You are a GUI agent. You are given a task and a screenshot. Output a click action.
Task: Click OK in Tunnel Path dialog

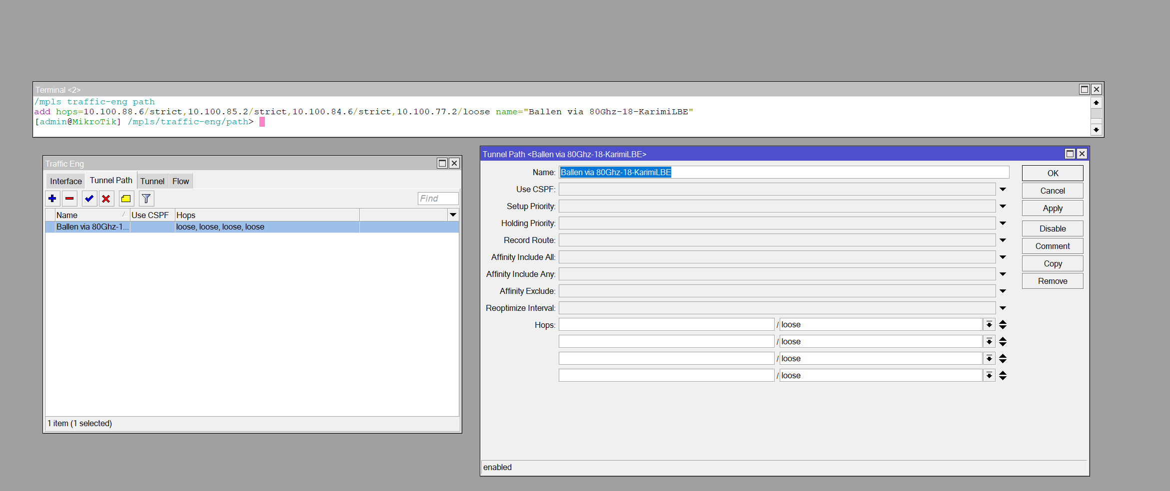[x=1053, y=173]
